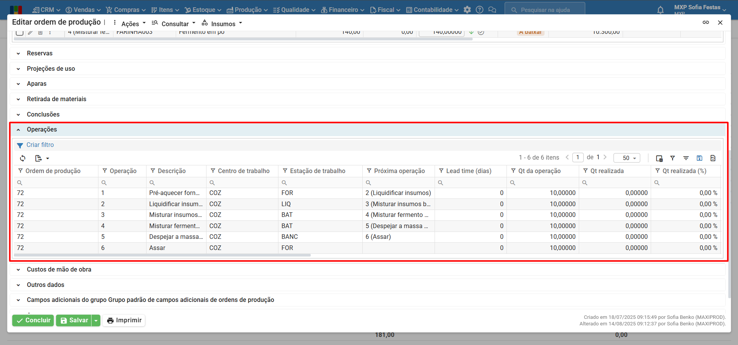Open the export dropdown in operations toolbar

(x=42, y=158)
